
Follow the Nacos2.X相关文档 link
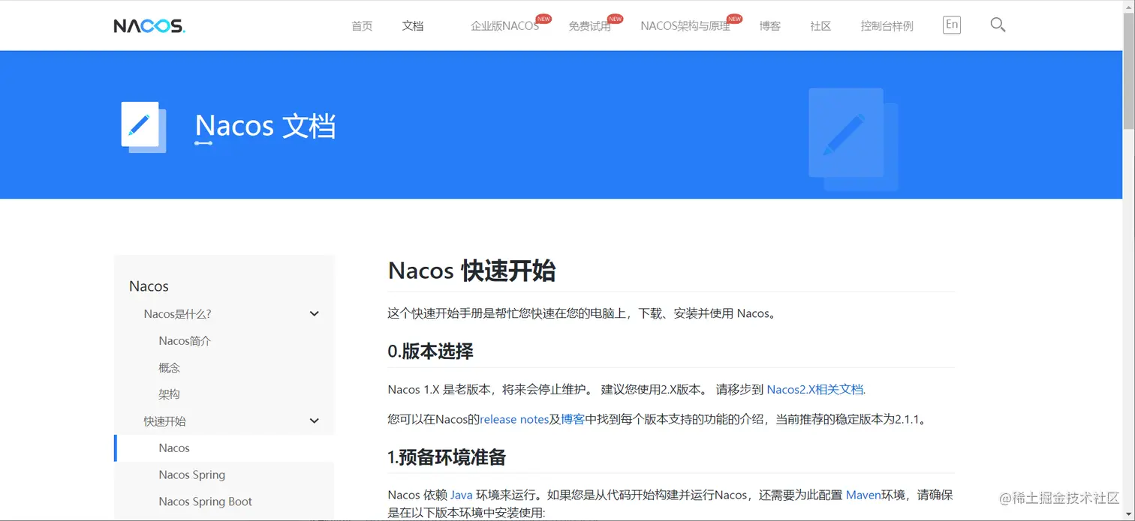pyautogui.click(x=815, y=389)
